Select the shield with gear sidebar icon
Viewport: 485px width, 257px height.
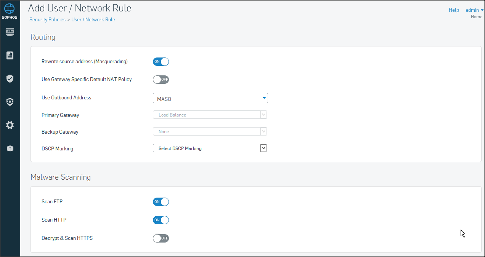(x=10, y=102)
